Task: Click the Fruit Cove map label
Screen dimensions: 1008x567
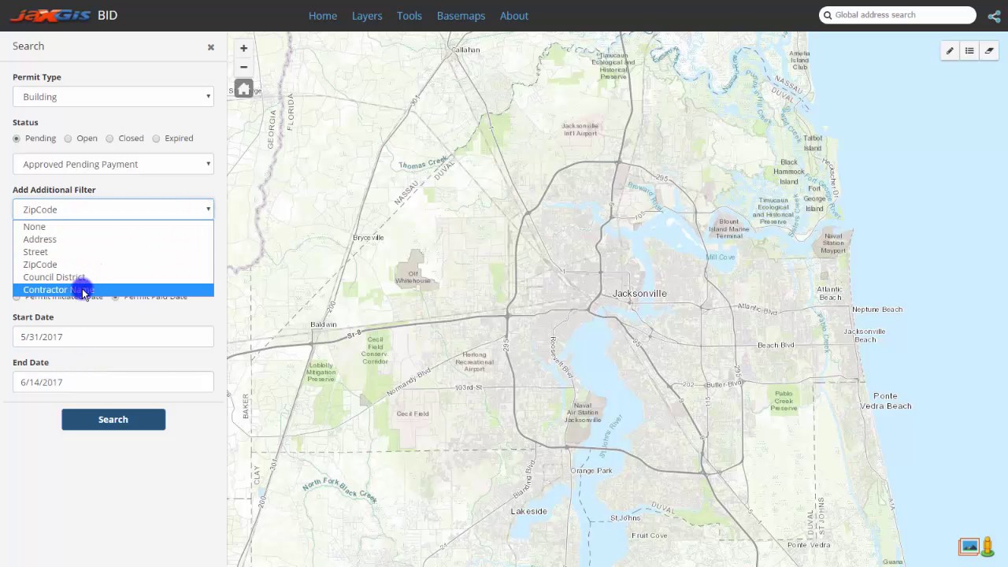Action: pos(649,535)
